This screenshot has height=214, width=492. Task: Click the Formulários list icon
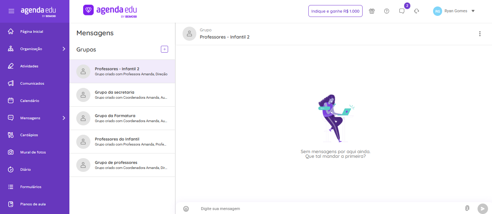(x=11, y=187)
